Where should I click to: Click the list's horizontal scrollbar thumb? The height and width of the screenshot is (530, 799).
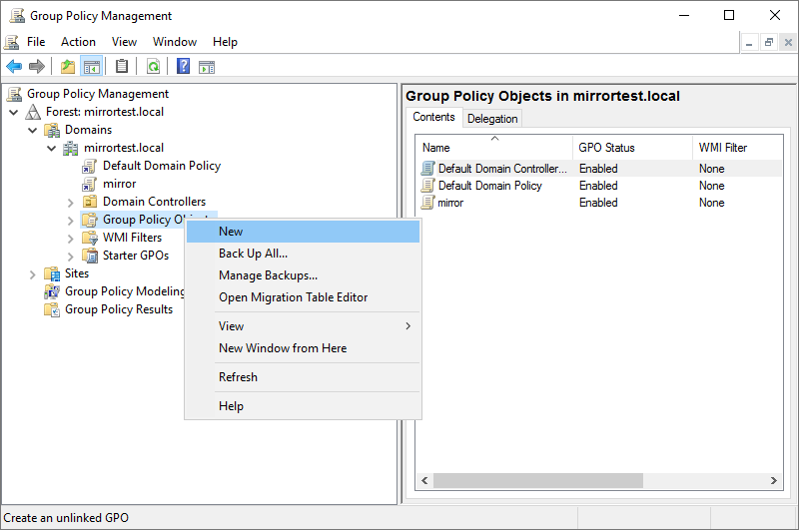coord(538,480)
